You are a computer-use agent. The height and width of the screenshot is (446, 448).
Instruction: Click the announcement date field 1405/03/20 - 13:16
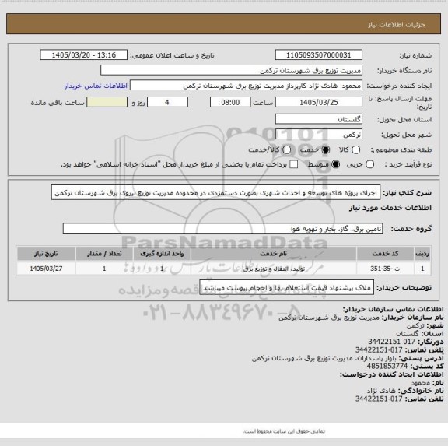click(84, 55)
